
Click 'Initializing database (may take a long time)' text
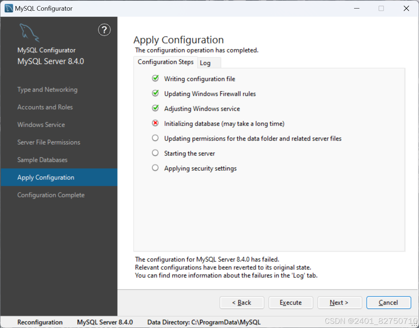point(224,124)
